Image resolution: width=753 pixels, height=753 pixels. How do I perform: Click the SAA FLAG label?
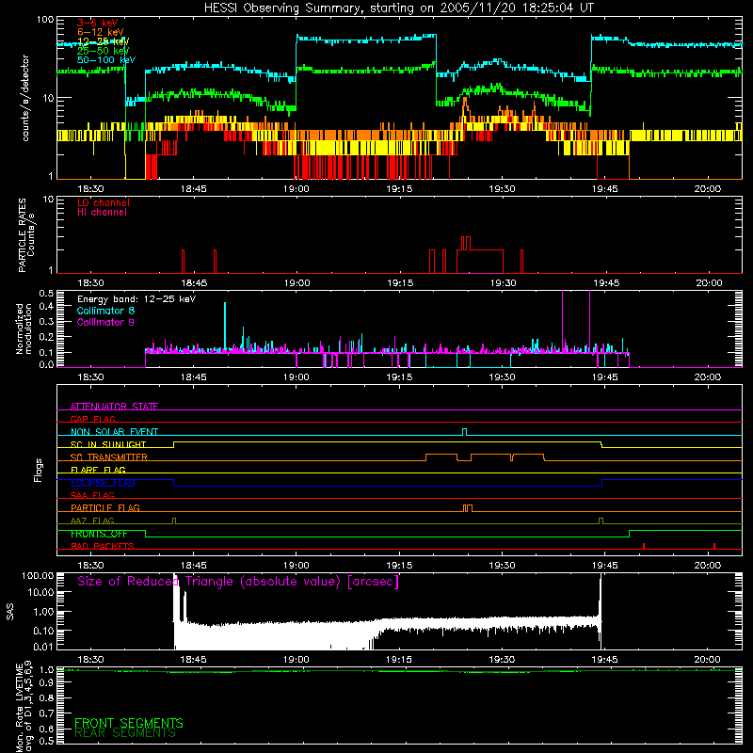tap(92, 495)
